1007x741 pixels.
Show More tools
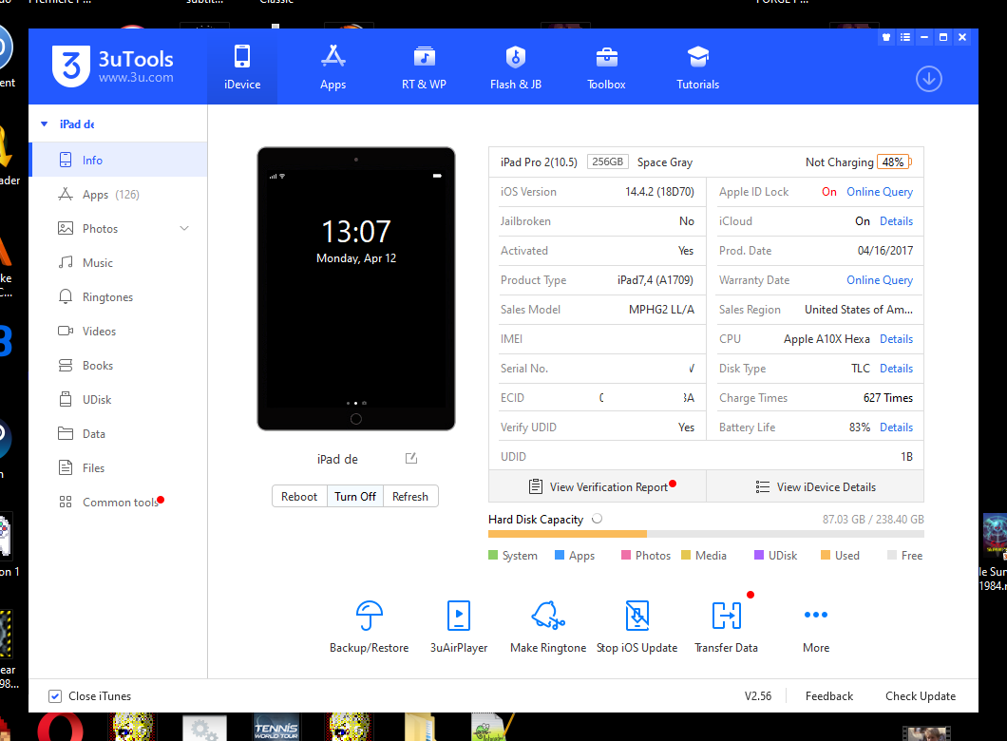coord(816,627)
